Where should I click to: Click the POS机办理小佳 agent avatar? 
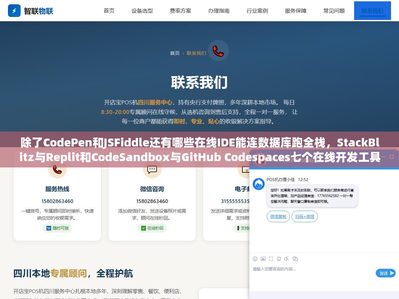(259, 184)
